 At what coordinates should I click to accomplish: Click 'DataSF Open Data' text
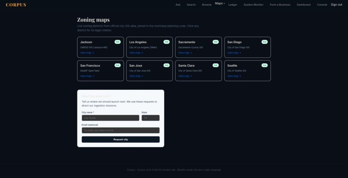[90, 71]
